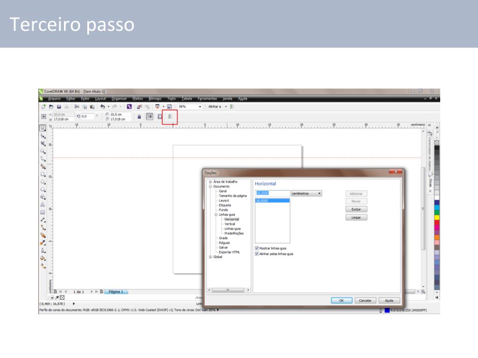Select the Parallel Dimension tool
The width and height of the screenshot is (478, 358).
click(43, 220)
